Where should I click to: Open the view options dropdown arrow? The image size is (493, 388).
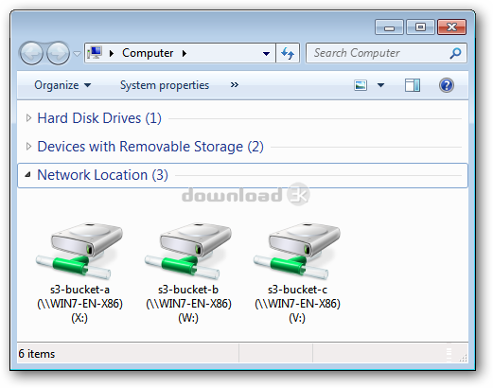pyautogui.click(x=380, y=85)
